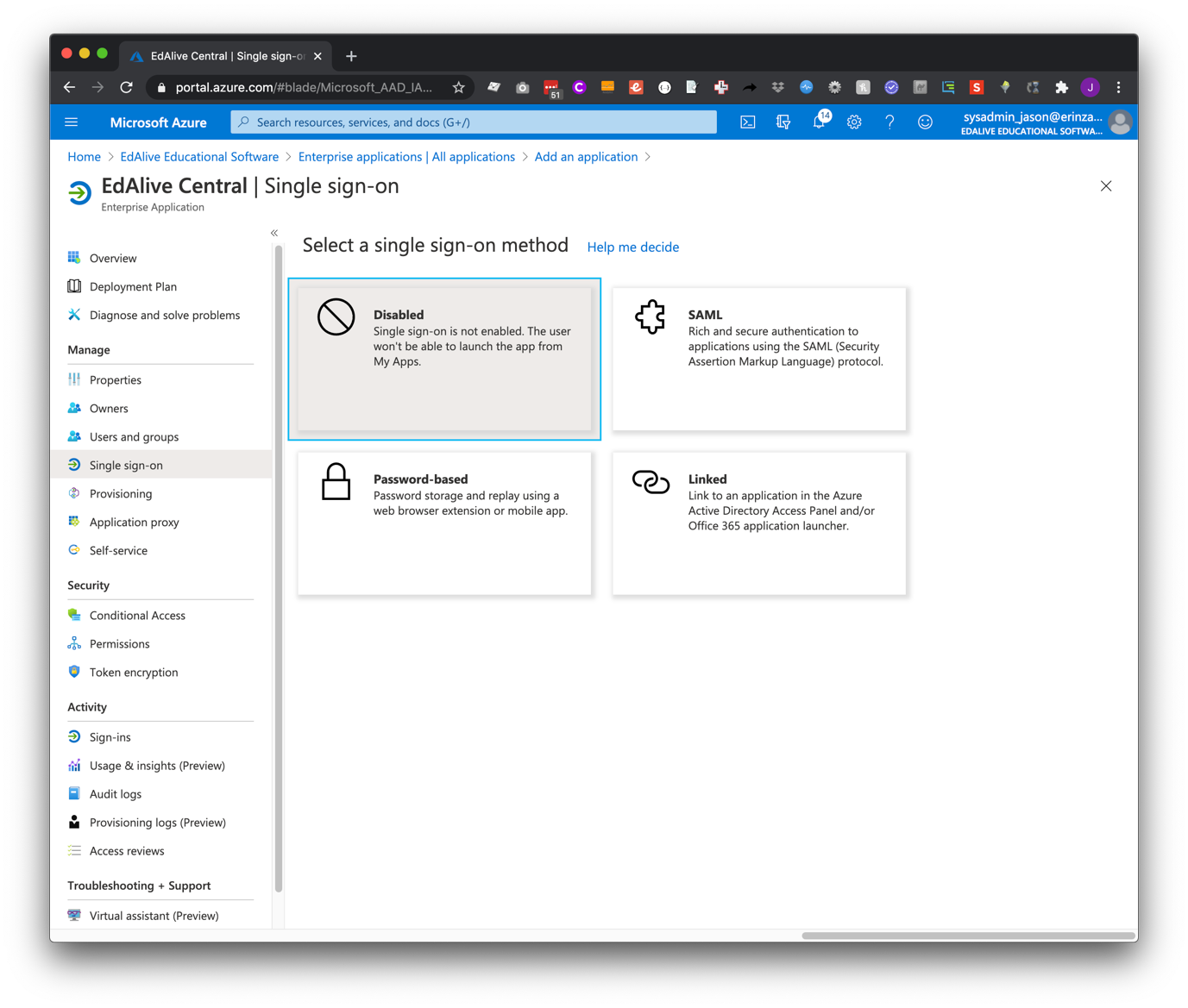Click the Azure search resources field
The height and width of the screenshot is (1008, 1188).
point(474,122)
